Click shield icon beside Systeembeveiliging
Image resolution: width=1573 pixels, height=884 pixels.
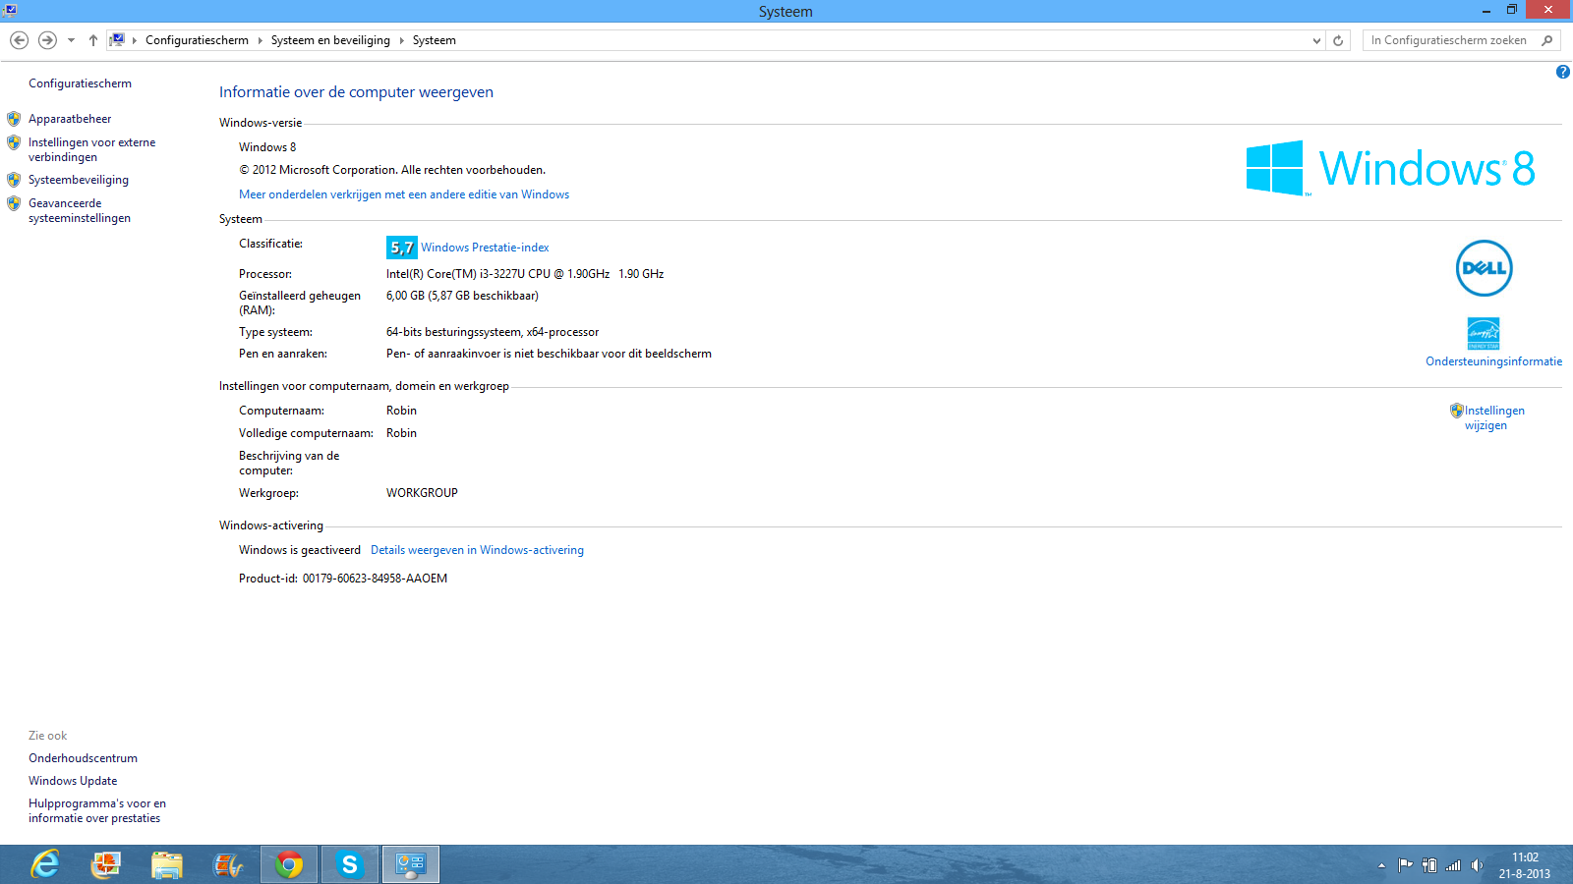click(14, 180)
